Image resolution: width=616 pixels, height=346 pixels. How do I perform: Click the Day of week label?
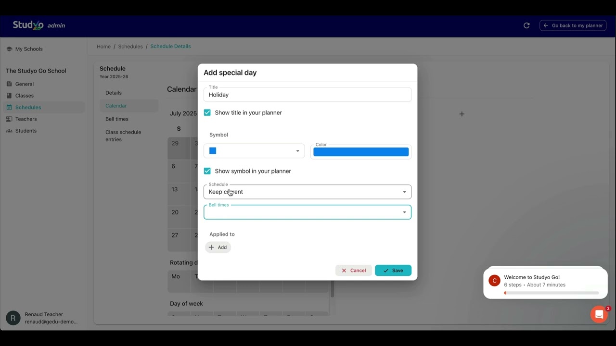[x=186, y=304]
